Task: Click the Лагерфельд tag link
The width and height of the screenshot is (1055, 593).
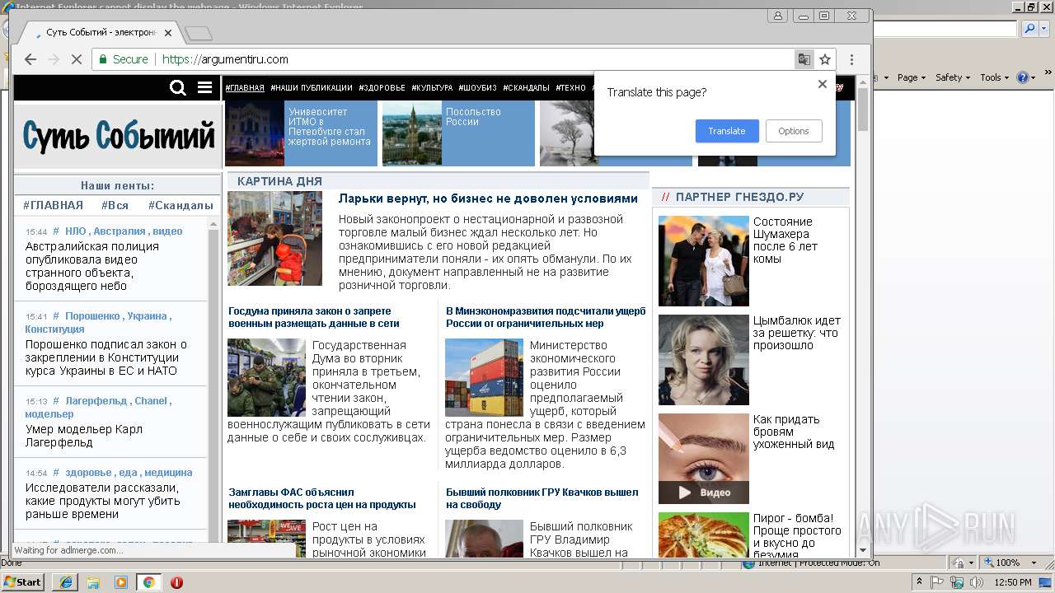Action: [x=96, y=401]
